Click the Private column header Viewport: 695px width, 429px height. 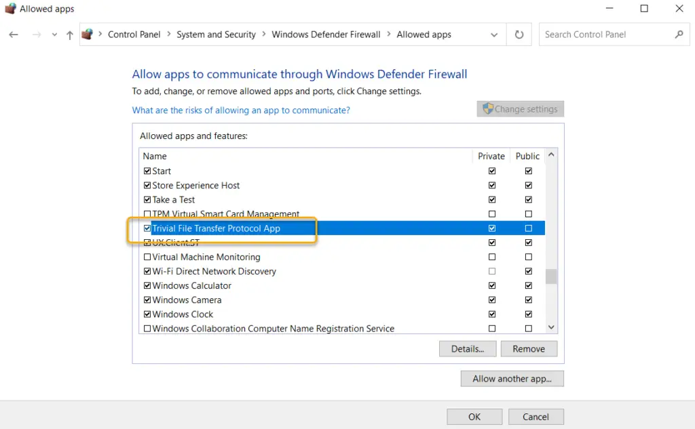491,157
